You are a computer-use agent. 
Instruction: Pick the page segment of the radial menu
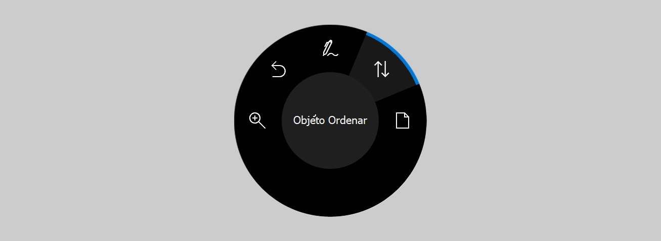[402, 121]
